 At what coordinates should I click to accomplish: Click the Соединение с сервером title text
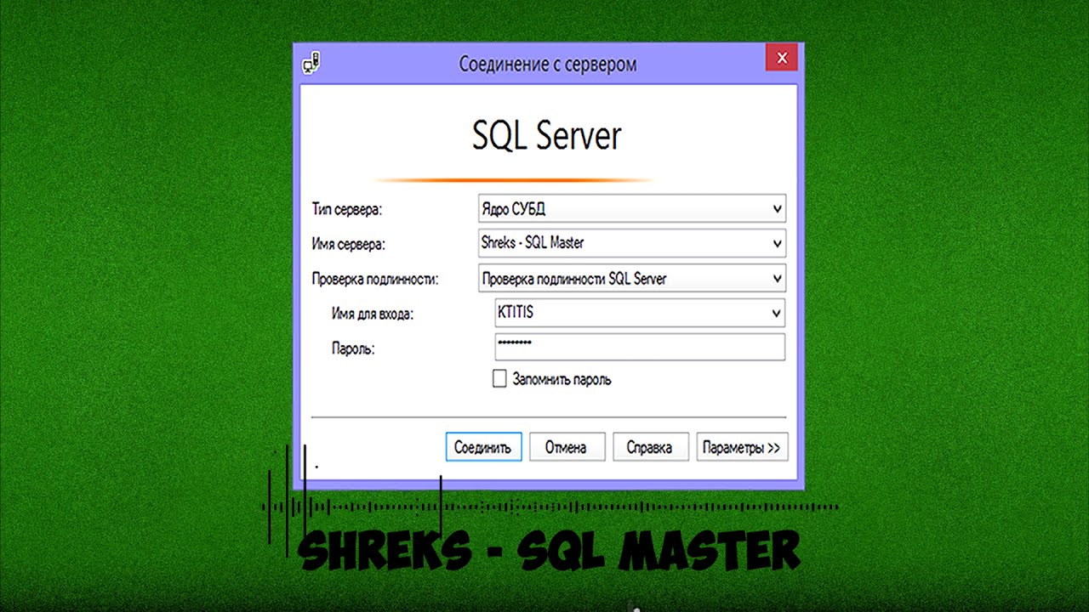click(548, 64)
